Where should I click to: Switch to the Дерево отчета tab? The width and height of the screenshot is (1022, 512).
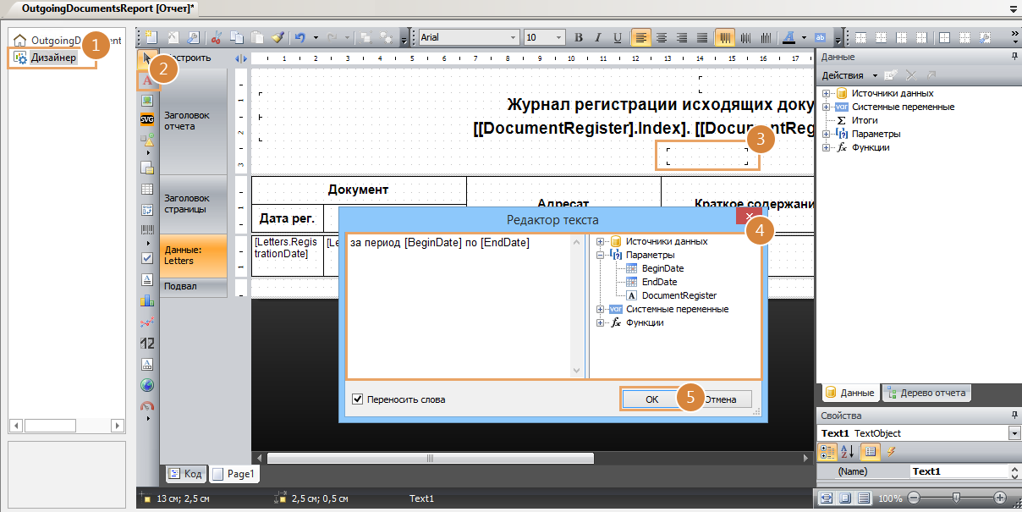[931, 393]
